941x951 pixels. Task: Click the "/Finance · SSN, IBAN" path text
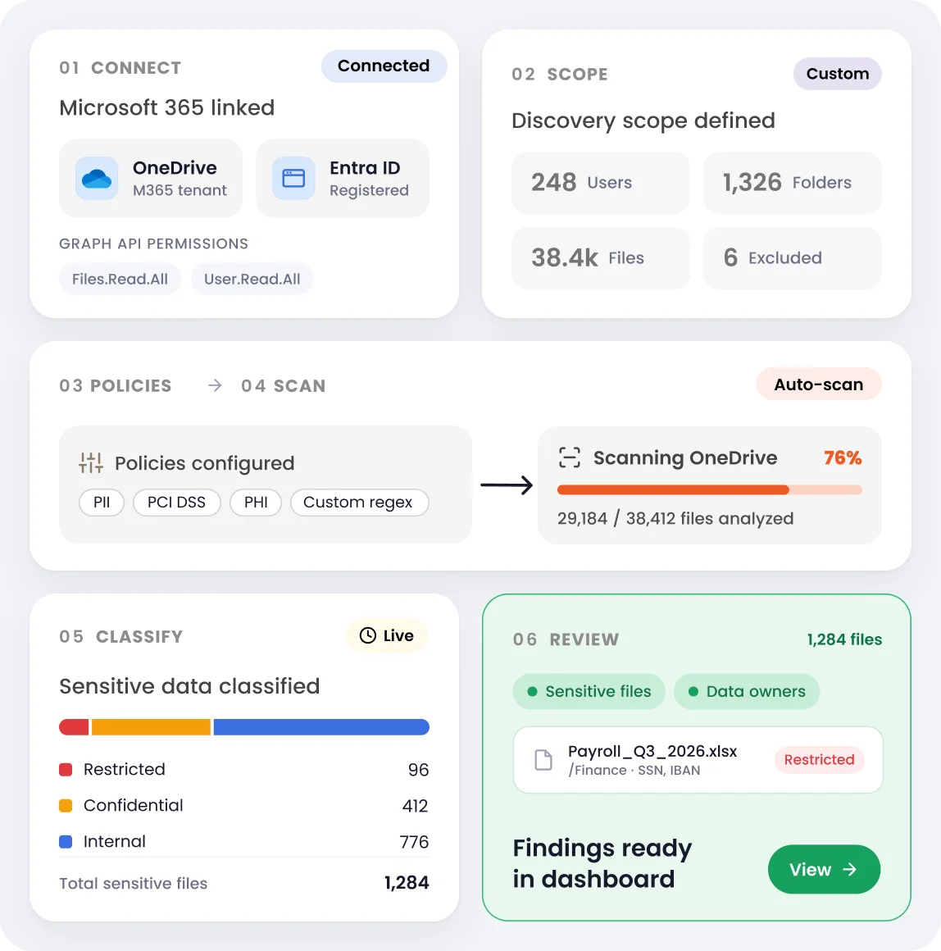634,771
